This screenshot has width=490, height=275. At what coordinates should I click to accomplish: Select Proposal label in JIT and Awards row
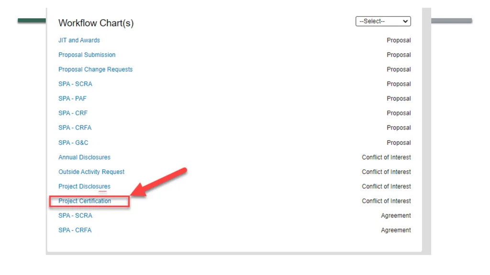399,40
